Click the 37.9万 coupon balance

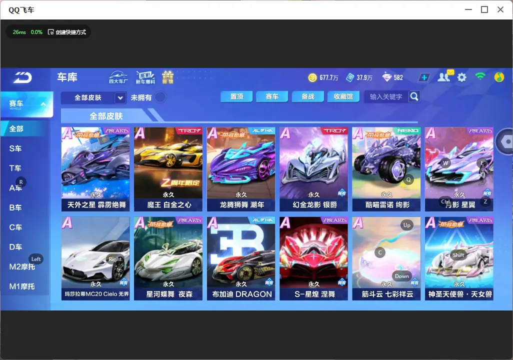[364, 77]
